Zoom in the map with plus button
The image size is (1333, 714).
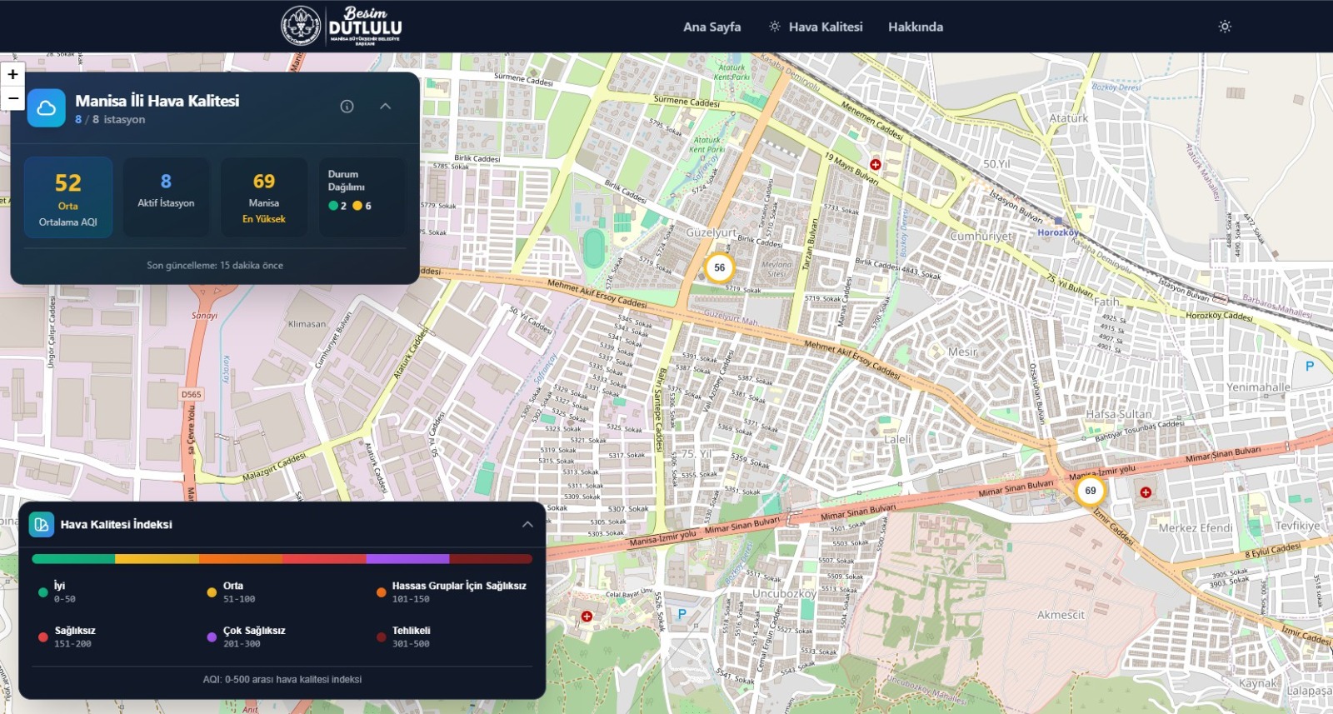[x=12, y=74]
